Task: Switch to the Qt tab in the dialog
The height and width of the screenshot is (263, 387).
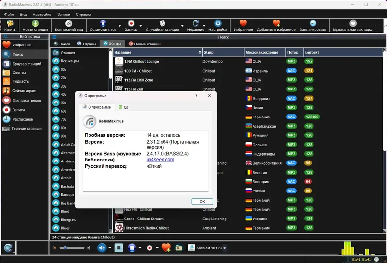Action: (x=123, y=107)
